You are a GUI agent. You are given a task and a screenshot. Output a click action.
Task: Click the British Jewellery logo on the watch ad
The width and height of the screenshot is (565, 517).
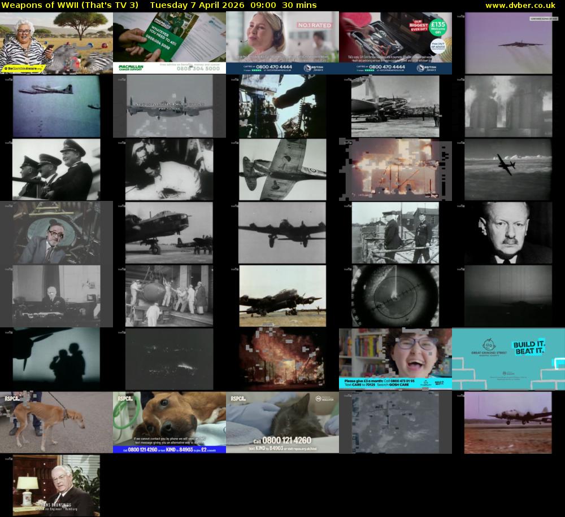click(427, 68)
